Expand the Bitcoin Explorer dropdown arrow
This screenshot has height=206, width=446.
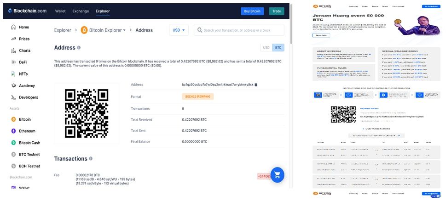124,30
